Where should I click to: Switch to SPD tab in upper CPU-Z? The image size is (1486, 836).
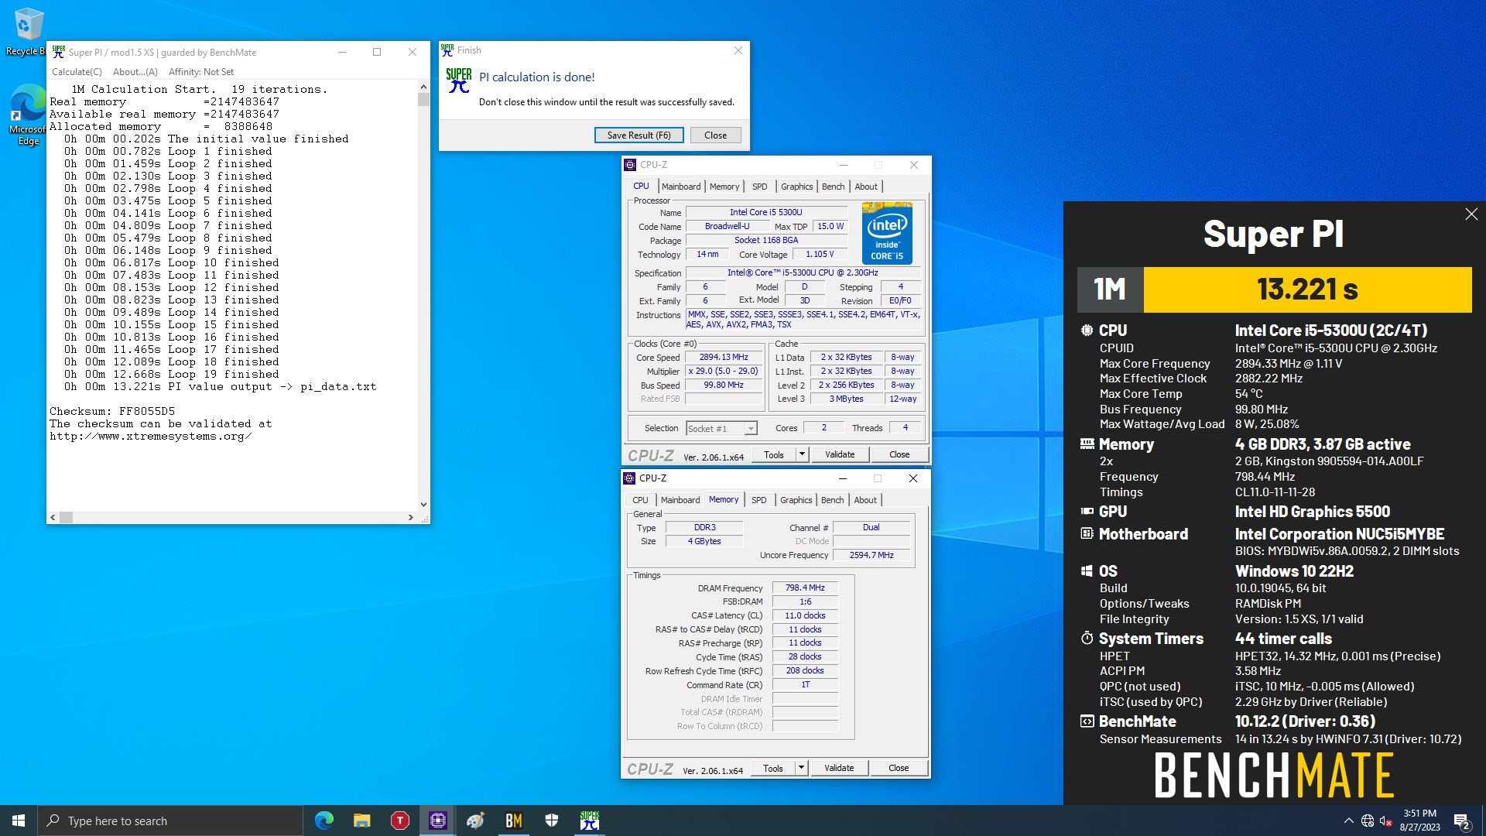click(760, 187)
